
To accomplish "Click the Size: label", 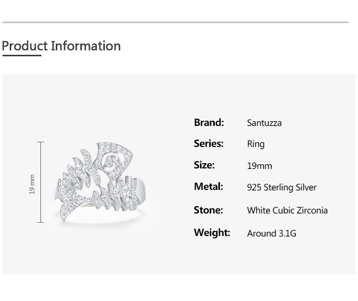I will (204, 165).
